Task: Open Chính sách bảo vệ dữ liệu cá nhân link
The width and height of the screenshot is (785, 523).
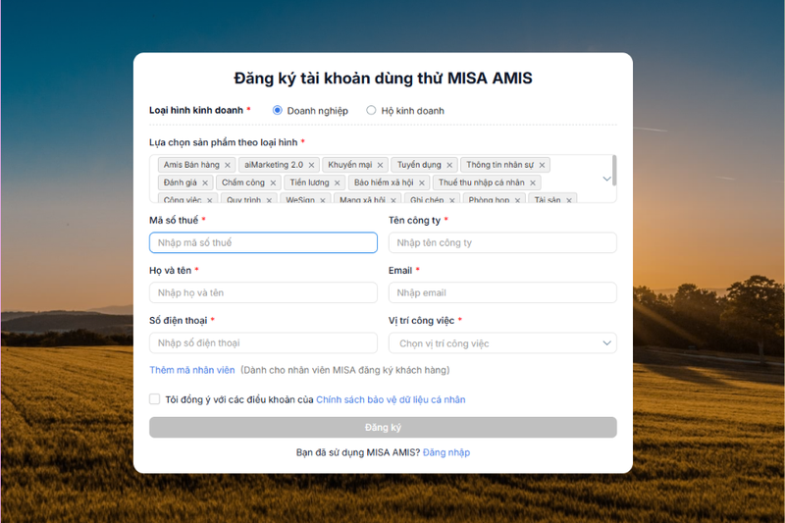Action: click(x=391, y=399)
